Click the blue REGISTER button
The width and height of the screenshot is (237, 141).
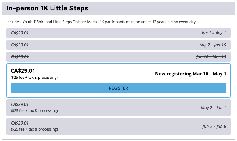[118, 88]
